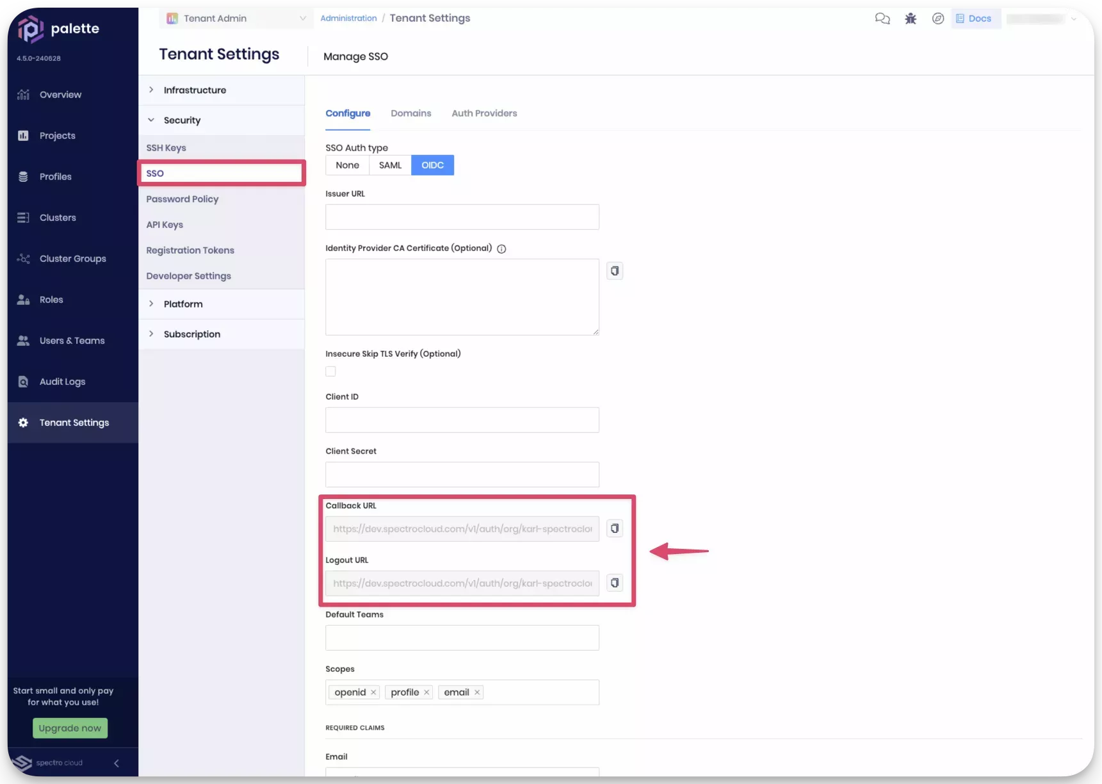Copy the Identity Provider CA Certificate

(614, 271)
